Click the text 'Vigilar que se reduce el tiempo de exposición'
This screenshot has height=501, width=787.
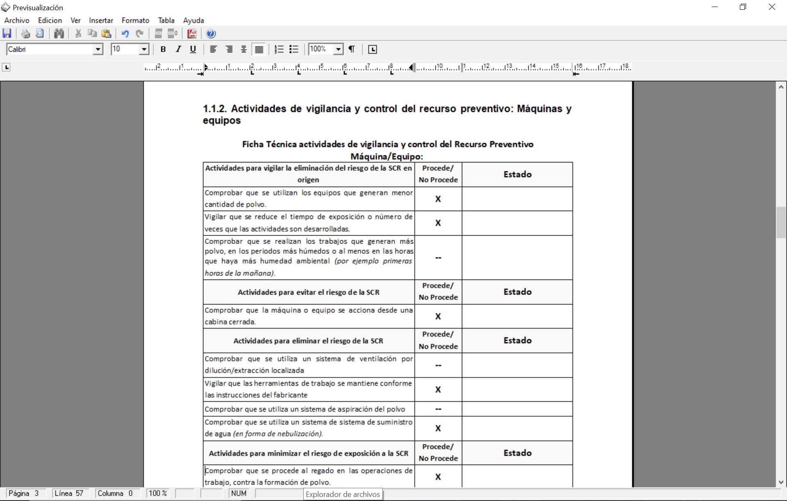[284, 217]
